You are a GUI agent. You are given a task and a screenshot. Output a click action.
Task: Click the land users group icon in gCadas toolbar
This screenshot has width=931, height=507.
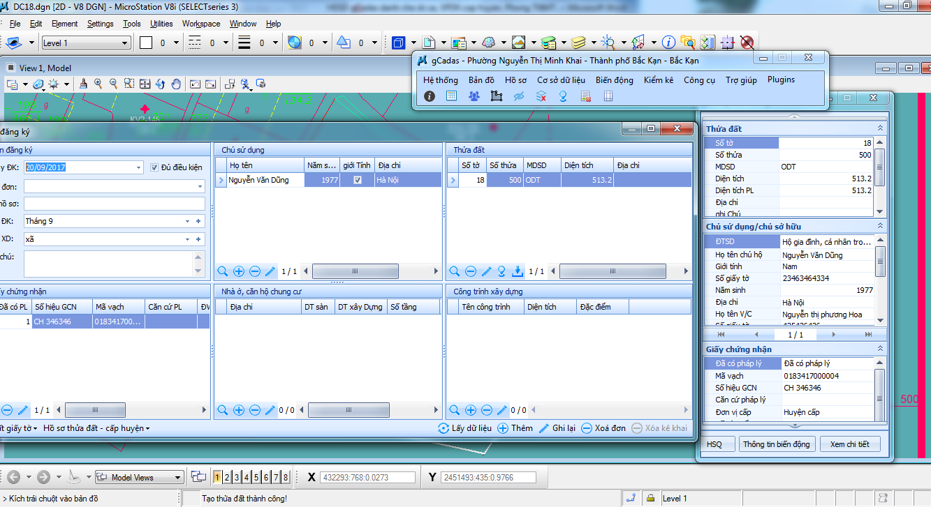coord(474,96)
